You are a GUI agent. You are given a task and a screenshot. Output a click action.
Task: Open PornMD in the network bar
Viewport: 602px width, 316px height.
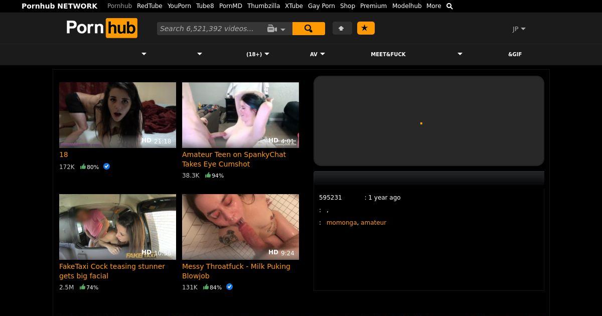coord(231,6)
